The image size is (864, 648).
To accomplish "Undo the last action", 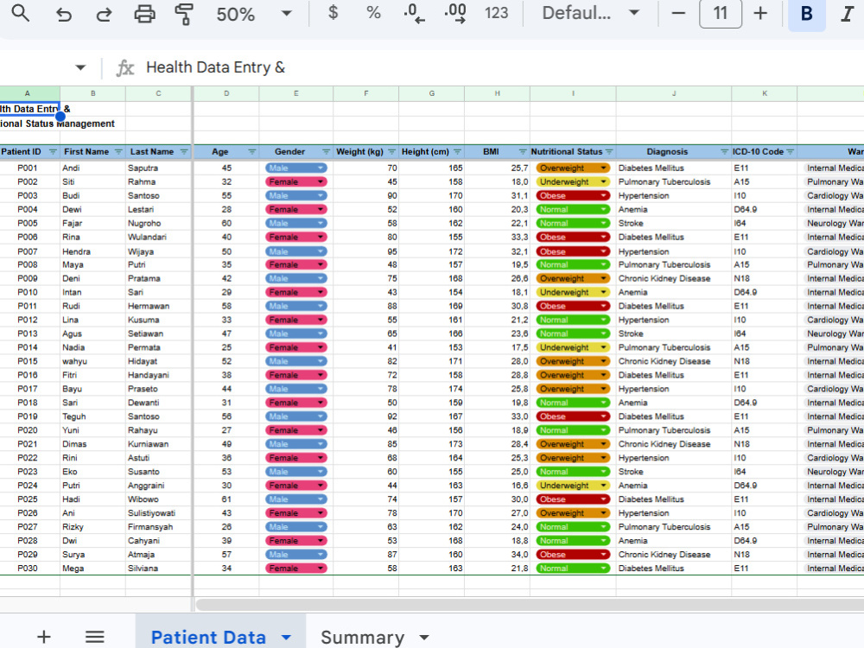I will point(64,14).
